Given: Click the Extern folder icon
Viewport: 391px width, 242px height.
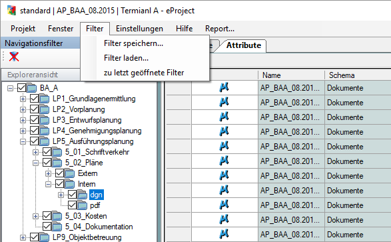Looking at the screenshot, I should point(70,173).
